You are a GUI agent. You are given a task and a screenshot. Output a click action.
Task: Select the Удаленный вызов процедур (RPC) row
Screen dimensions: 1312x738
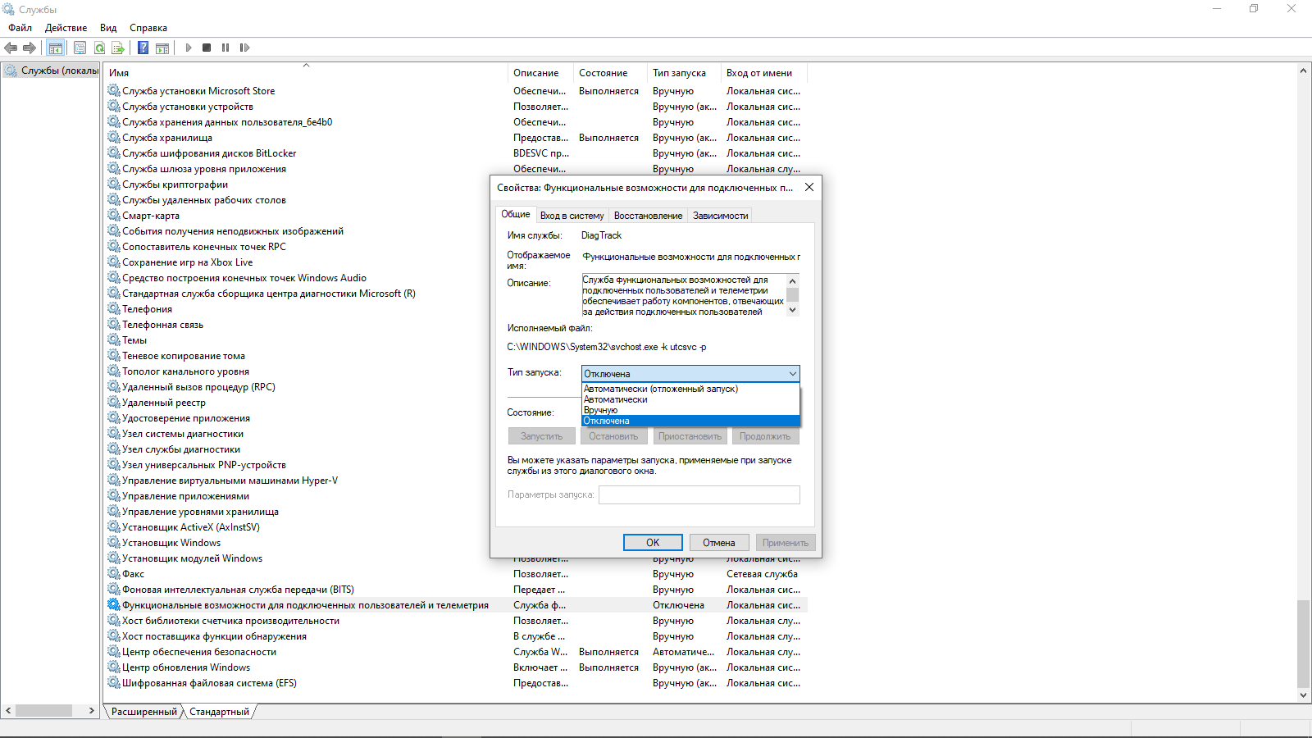[456, 387]
